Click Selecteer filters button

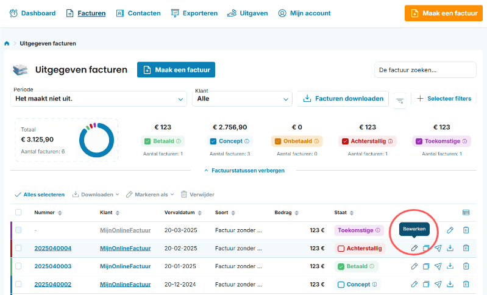point(444,99)
